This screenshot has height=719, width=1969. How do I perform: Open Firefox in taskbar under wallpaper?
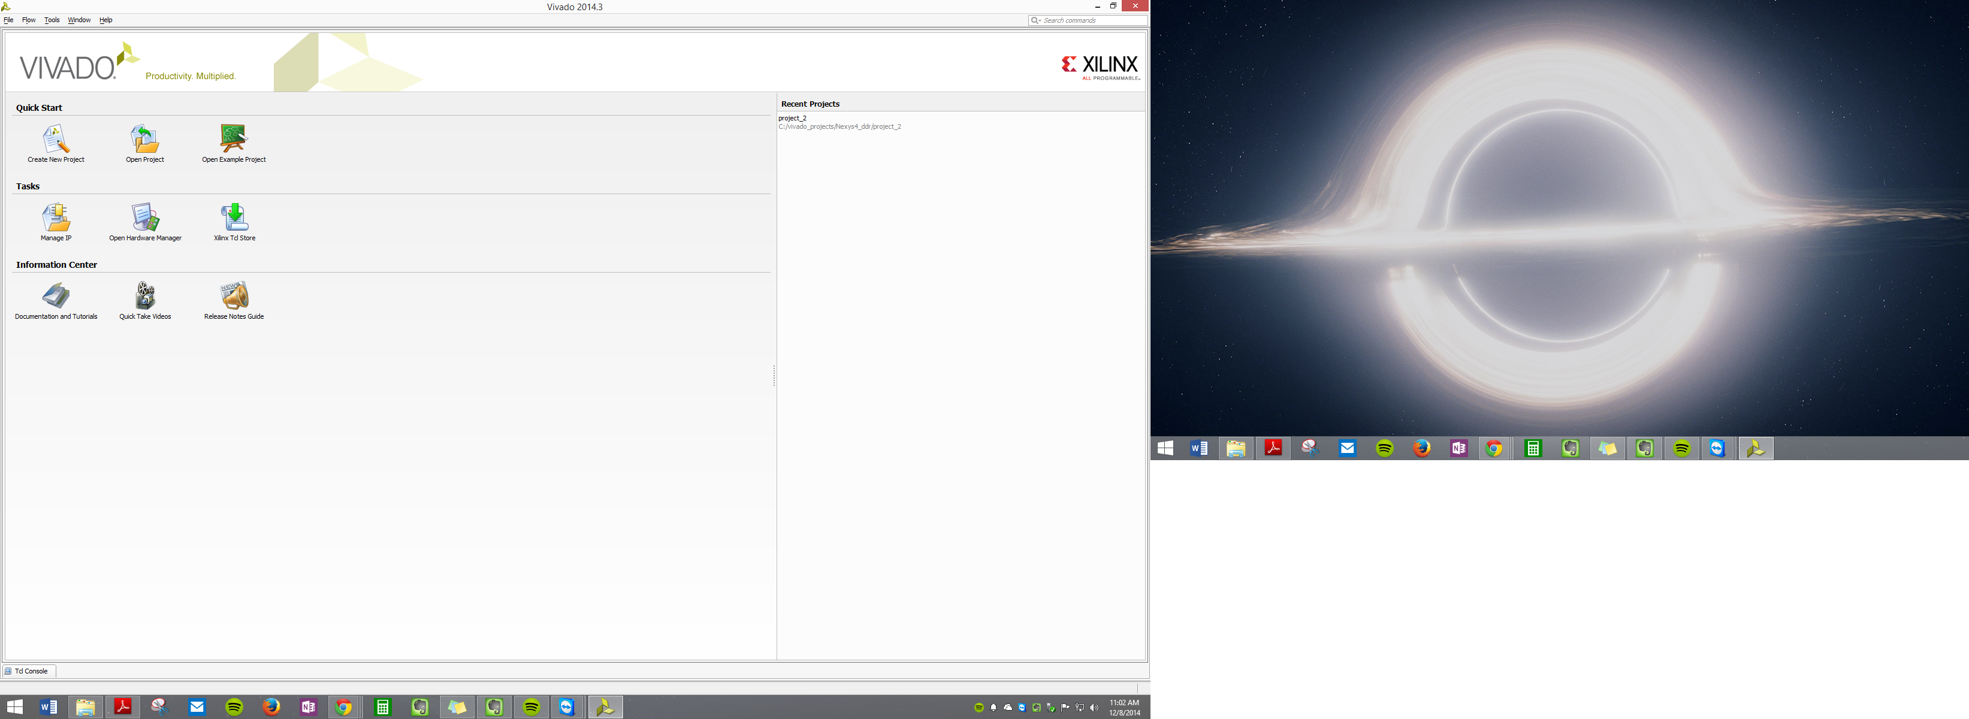[x=1422, y=449]
